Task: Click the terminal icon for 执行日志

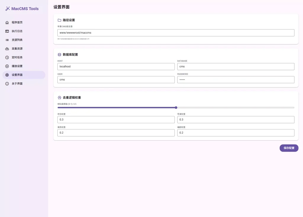Action: [x=7, y=31]
